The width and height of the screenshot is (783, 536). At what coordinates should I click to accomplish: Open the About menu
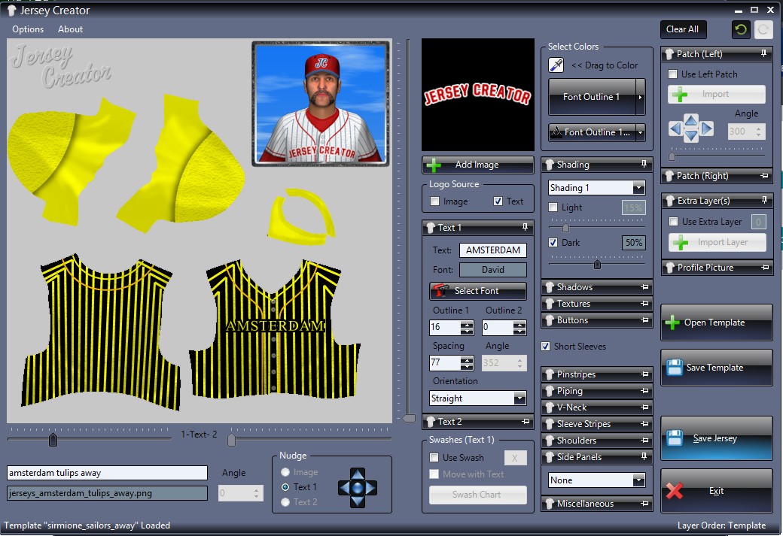click(x=71, y=29)
